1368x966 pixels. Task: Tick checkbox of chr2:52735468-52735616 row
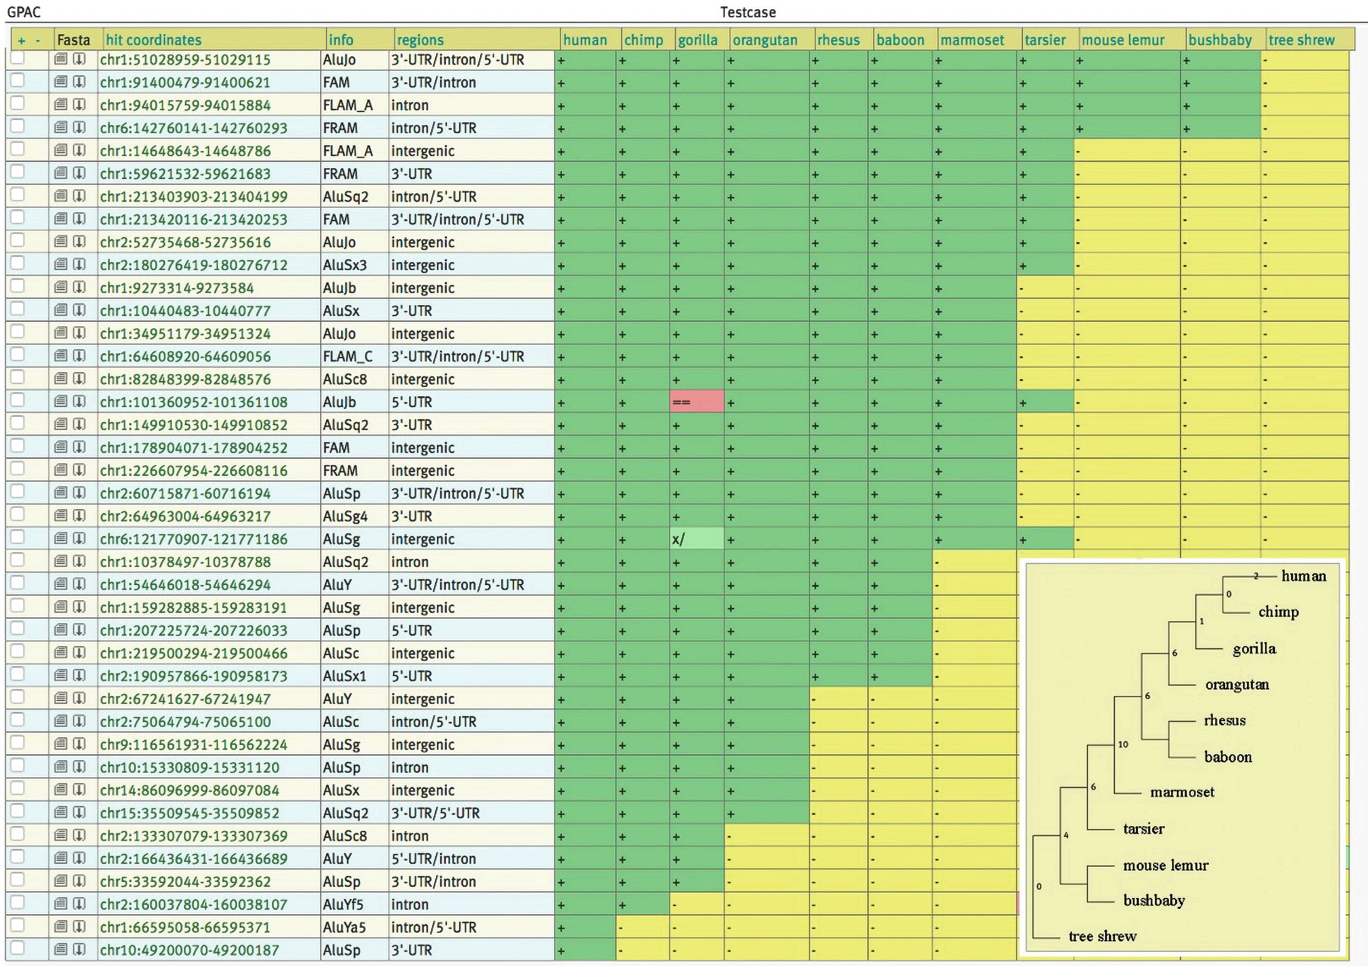(x=18, y=240)
